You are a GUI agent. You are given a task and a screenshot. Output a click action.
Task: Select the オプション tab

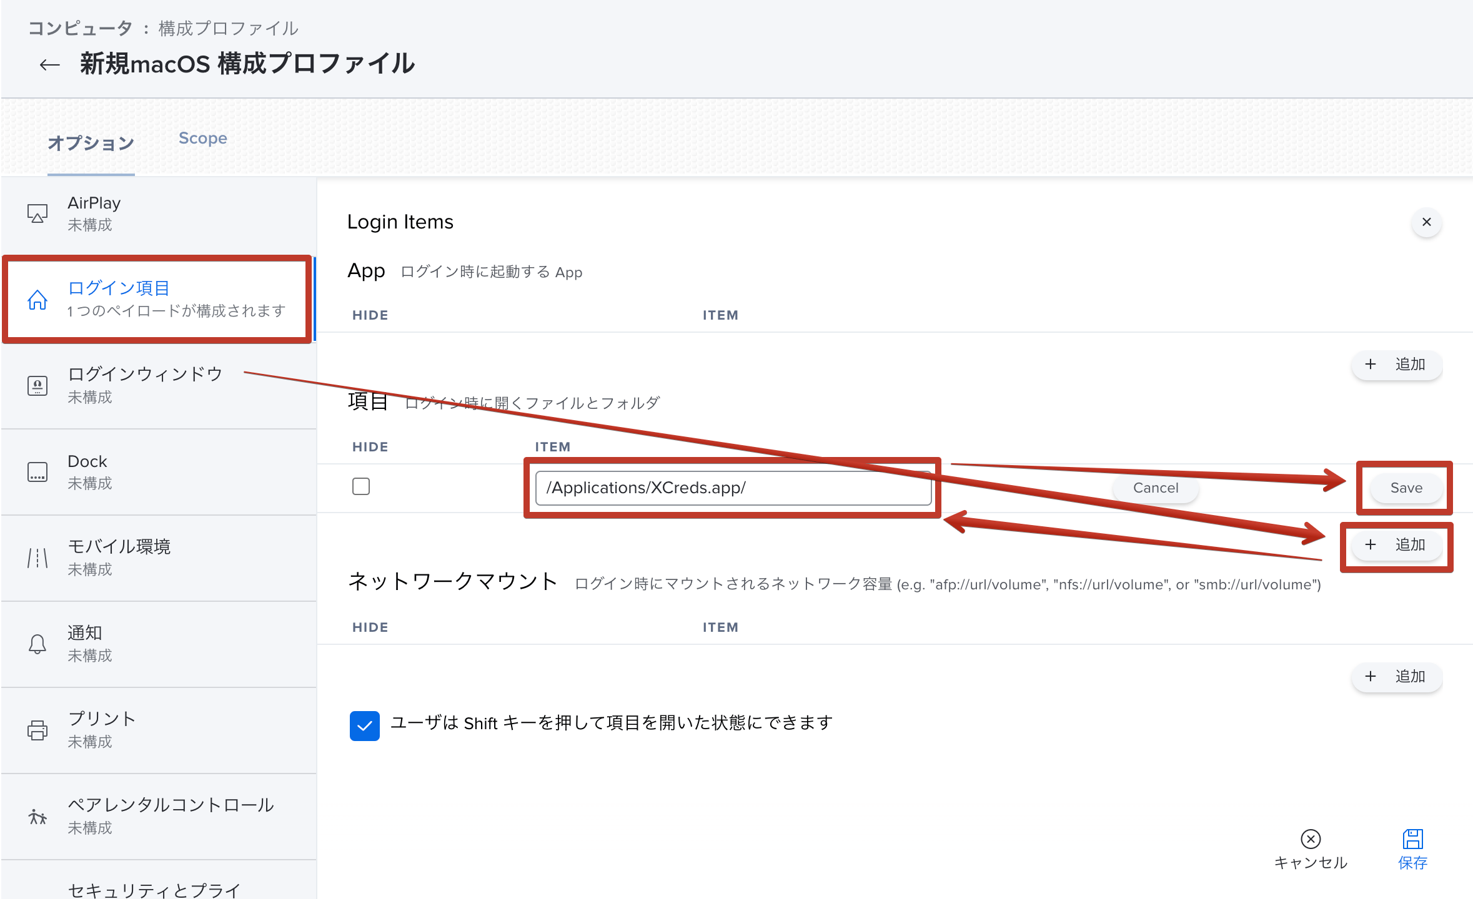point(91,143)
